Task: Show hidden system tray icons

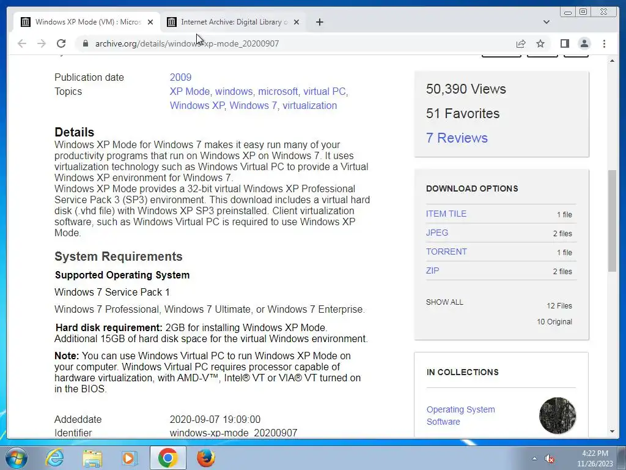Action: pos(534,458)
